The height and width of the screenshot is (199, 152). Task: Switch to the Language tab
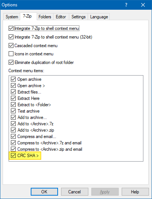(99, 17)
